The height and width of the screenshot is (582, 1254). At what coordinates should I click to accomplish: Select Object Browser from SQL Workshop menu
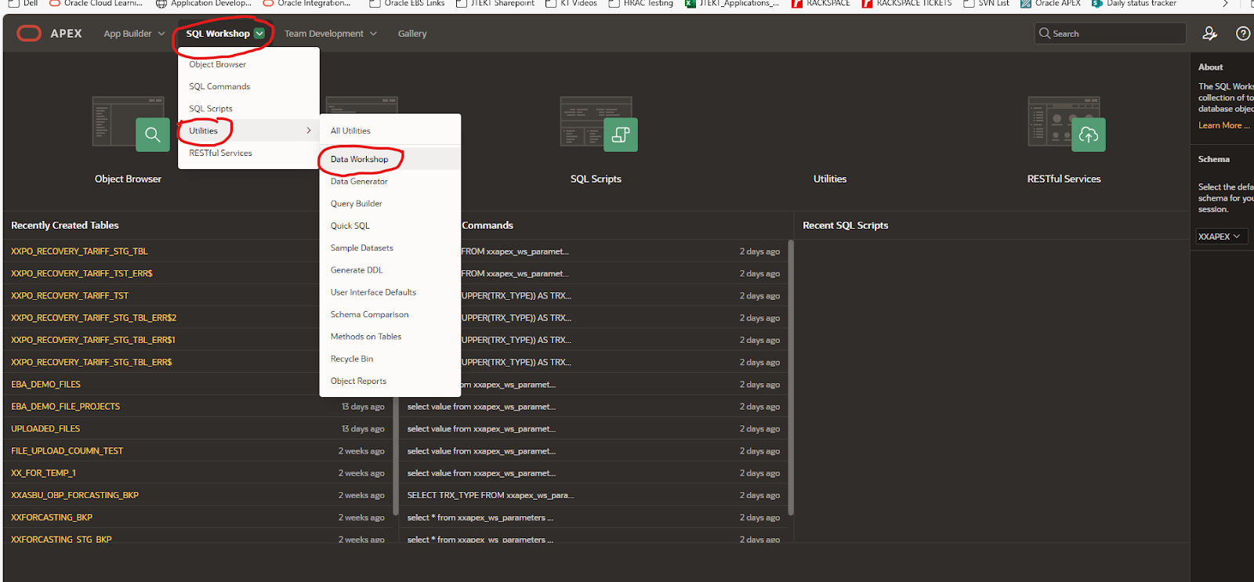(x=217, y=64)
